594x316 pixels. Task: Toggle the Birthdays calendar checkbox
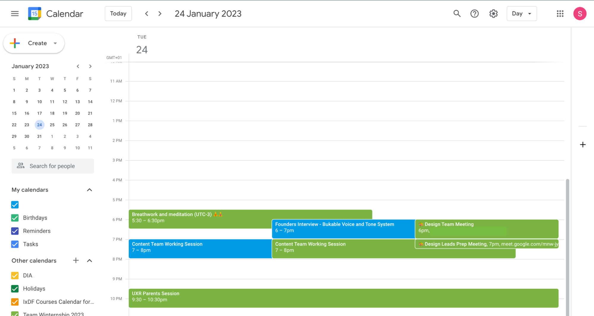15,218
